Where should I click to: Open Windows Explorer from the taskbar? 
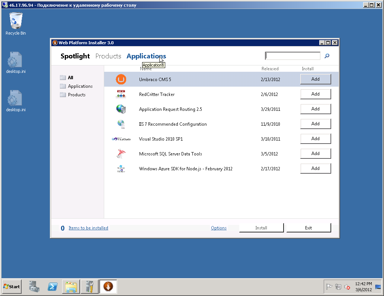[71, 286]
